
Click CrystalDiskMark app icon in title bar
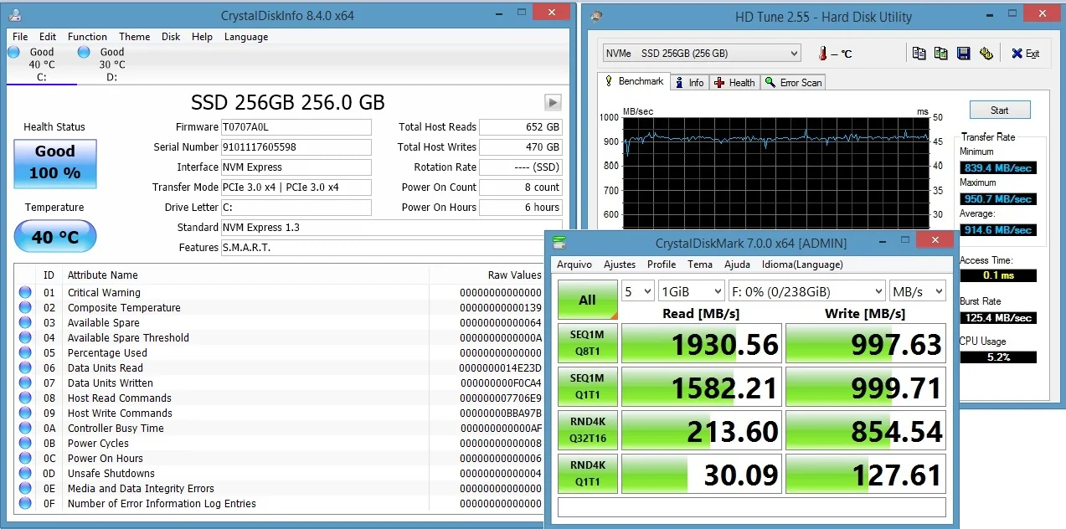(559, 243)
